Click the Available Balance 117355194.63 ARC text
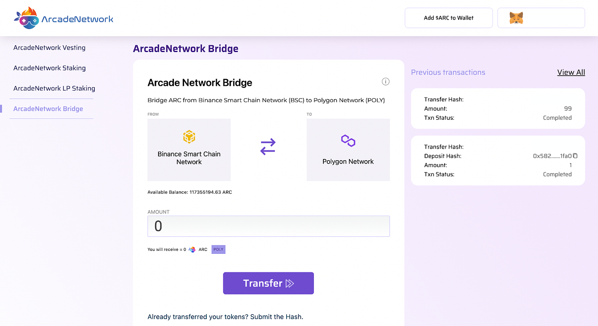The height and width of the screenshot is (326, 598). coord(190,192)
